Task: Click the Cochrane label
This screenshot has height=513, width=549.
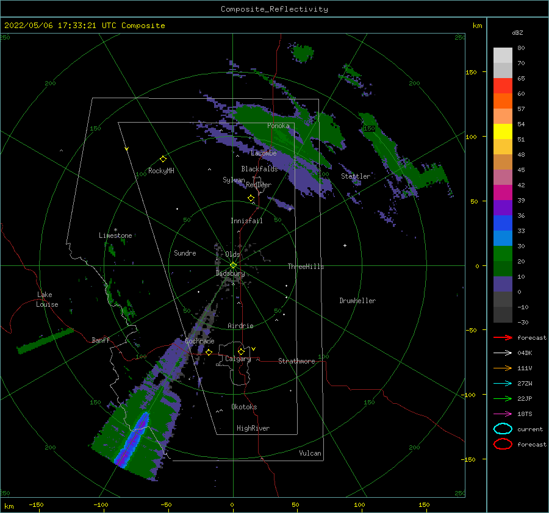Action: 199,341
